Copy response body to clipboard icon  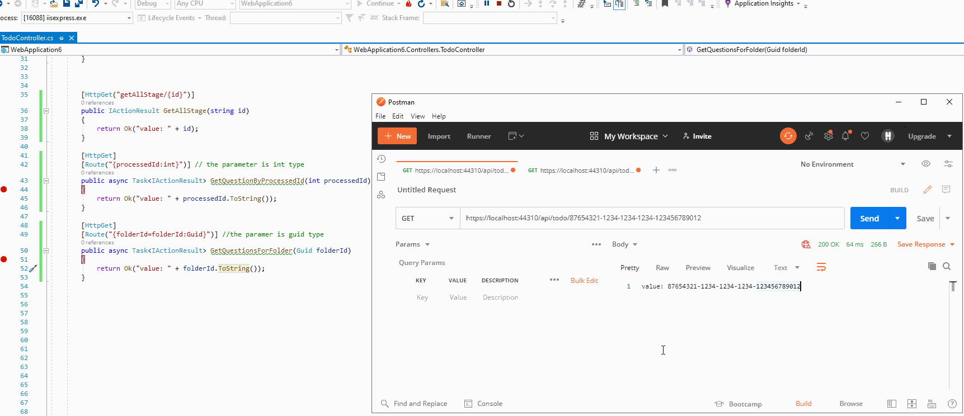932,266
